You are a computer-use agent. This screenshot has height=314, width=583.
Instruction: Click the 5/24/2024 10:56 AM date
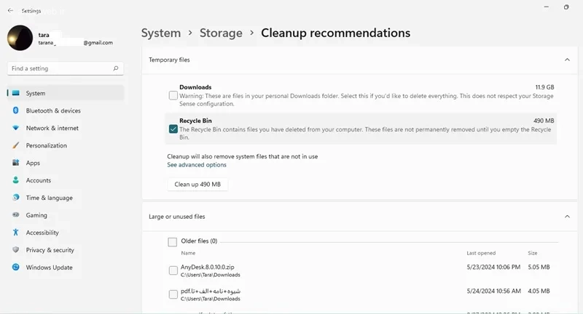[494, 291]
